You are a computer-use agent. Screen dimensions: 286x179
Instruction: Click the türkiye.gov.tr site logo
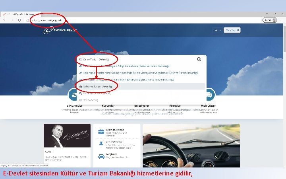60,30
